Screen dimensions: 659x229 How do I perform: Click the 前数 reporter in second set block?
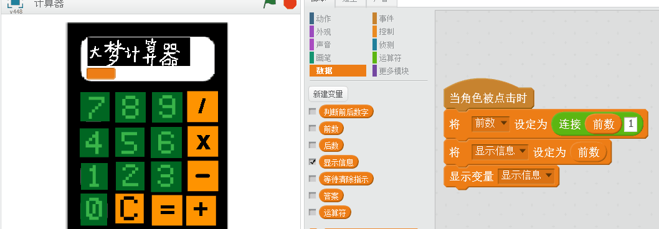[589, 152]
